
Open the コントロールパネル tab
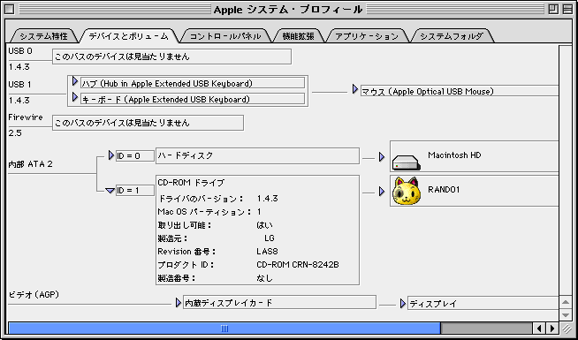[x=225, y=36]
